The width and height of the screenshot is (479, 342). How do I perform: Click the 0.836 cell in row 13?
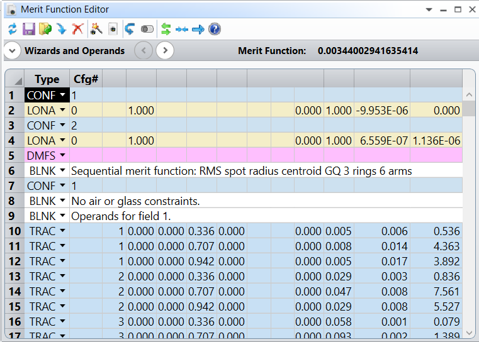point(436,277)
